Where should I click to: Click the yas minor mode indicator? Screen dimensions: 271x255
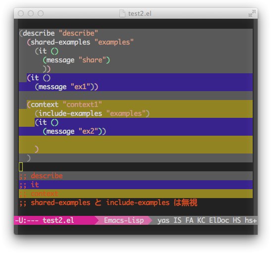(x=163, y=221)
